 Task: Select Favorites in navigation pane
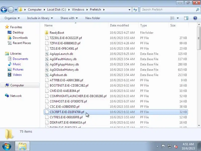pos(16,27)
